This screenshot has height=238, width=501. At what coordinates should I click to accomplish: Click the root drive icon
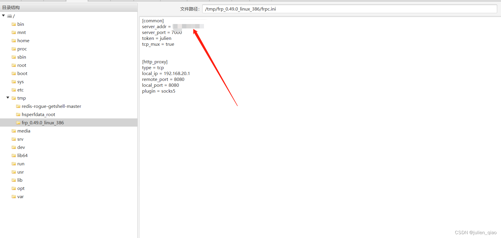9,16
